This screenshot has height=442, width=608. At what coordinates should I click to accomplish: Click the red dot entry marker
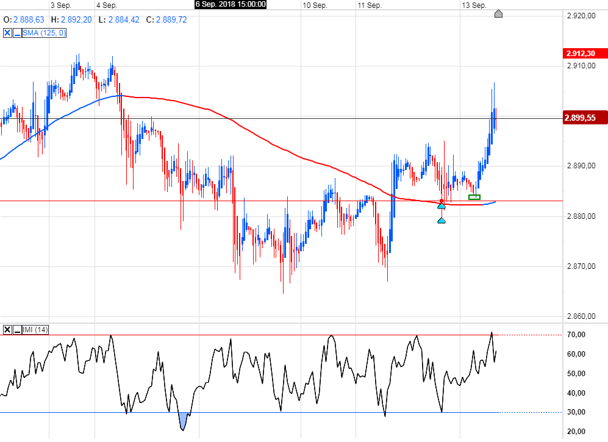(442, 201)
